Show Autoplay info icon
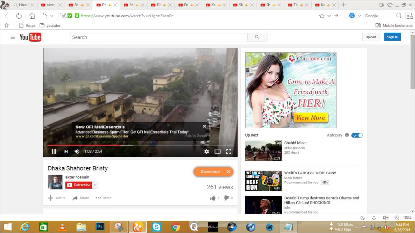Screen dimensions: 415x233 pos(347,135)
